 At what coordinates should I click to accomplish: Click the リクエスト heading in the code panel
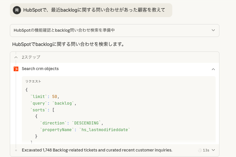pos(33,81)
